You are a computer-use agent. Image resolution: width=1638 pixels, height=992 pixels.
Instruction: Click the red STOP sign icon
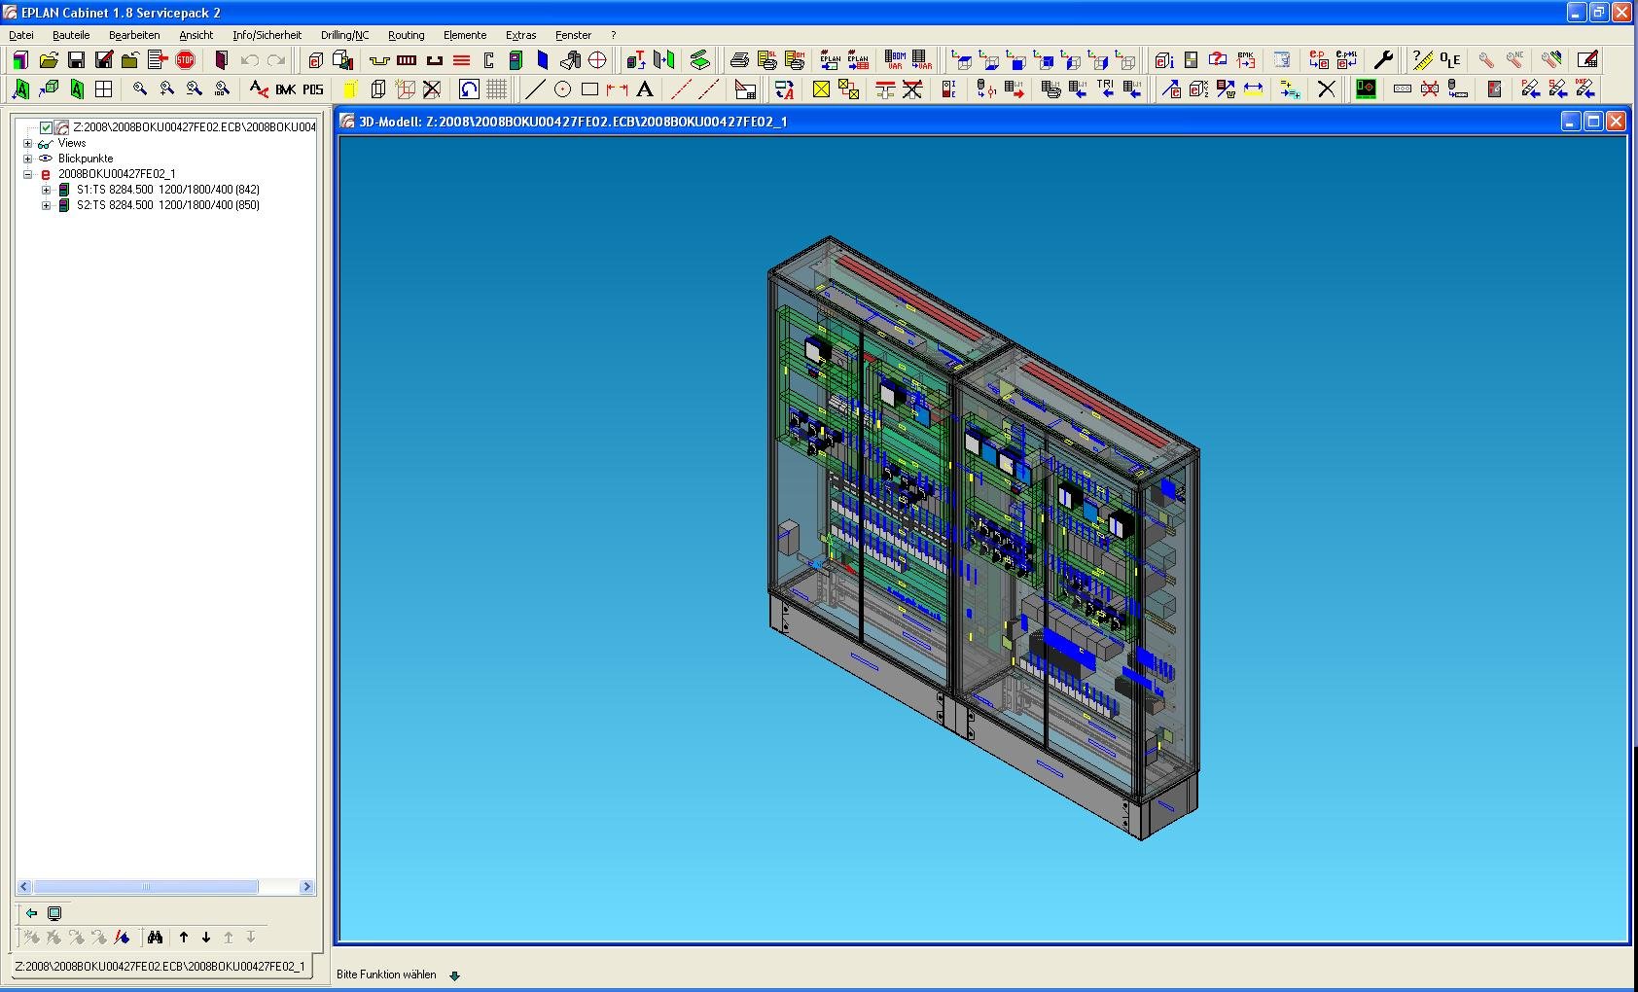click(x=185, y=60)
